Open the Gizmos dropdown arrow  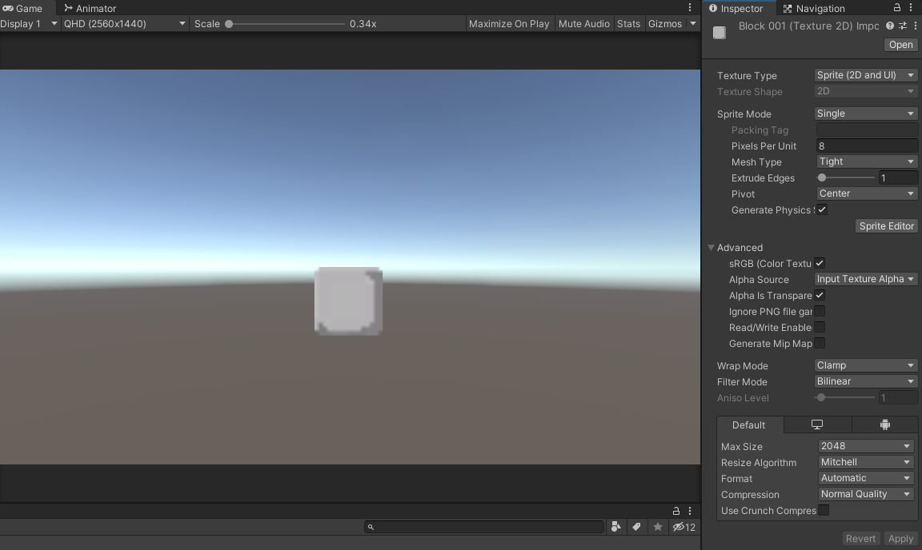click(x=693, y=23)
